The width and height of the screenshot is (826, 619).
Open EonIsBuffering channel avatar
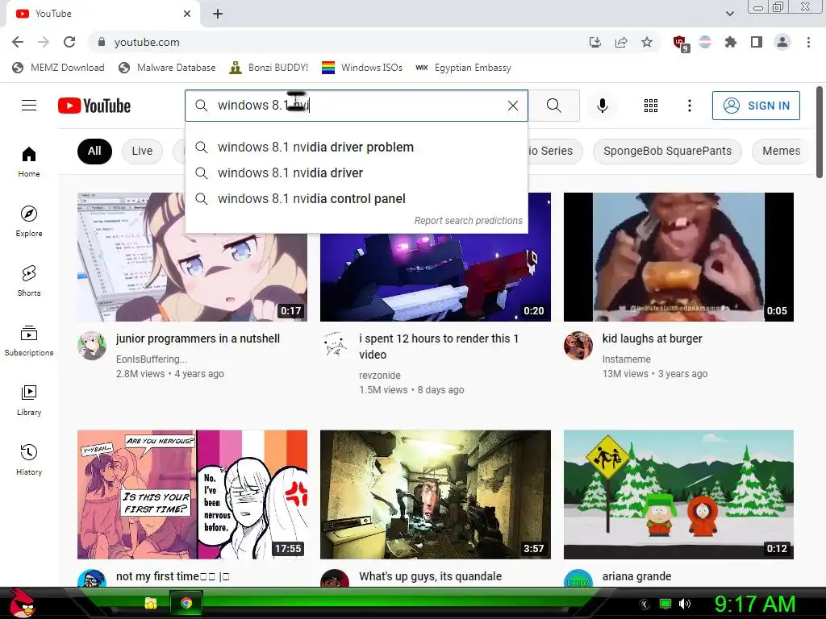point(92,346)
